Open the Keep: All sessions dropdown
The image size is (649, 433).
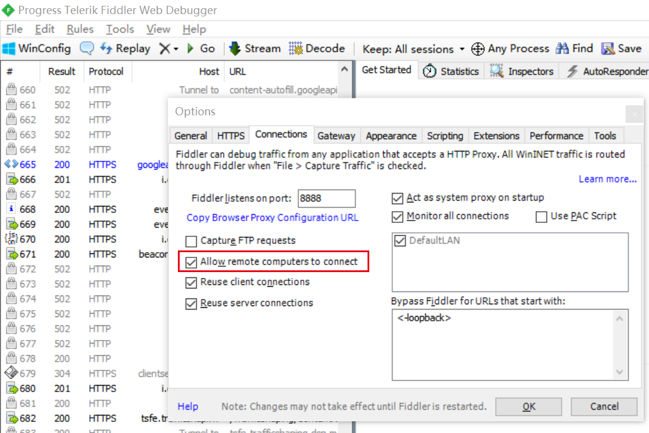coord(413,49)
